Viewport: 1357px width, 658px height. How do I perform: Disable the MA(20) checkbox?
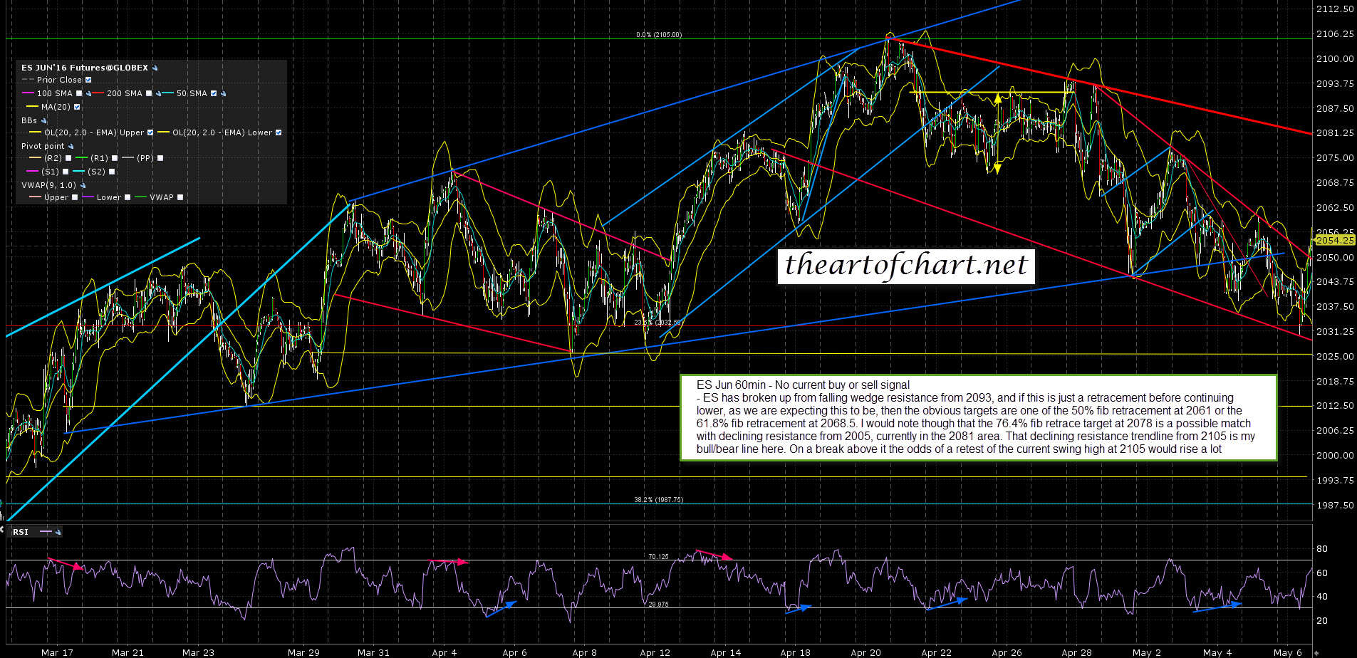pos(77,108)
